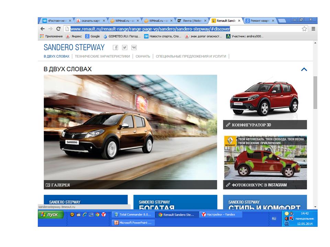Open the SANDERO STEPWAY БОГАТАЯ tile

click(175, 202)
